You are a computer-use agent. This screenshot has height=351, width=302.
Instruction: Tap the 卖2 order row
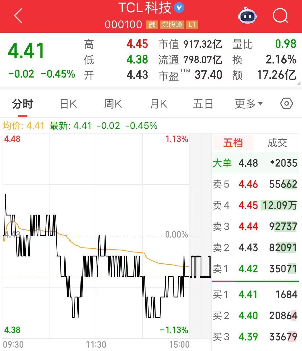coord(255,248)
